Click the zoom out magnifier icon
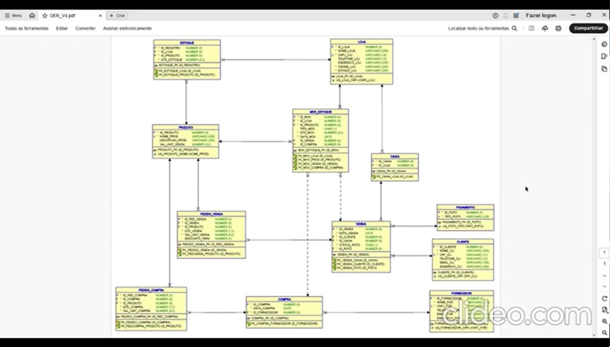The height and width of the screenshot is (347, 610). 604,332
